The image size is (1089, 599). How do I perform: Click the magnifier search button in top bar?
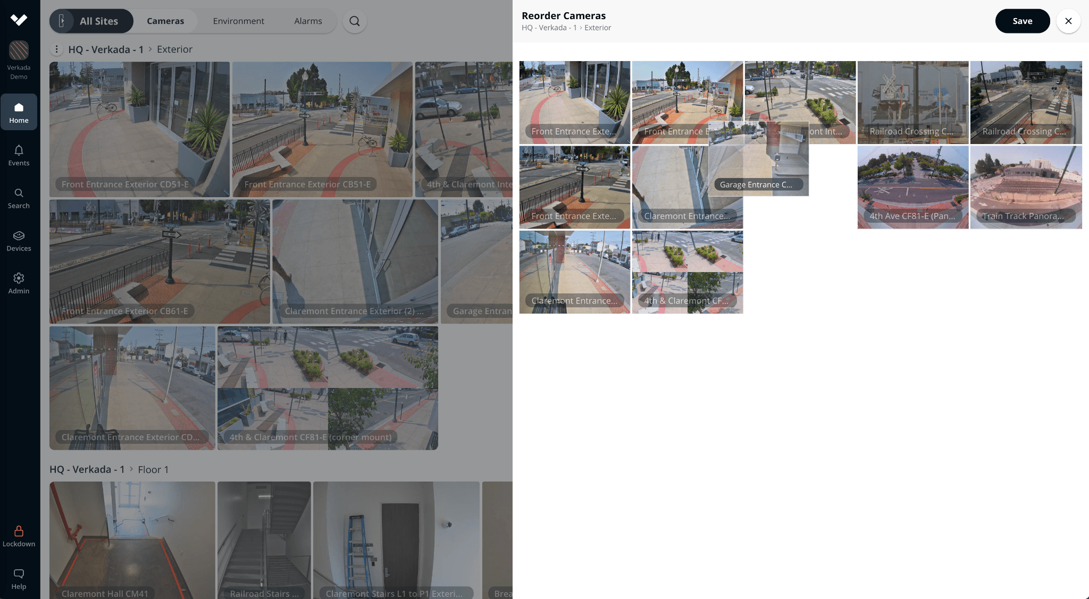[x=355, y=21]
